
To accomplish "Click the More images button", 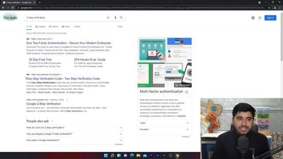I will (x=183, y=85).
